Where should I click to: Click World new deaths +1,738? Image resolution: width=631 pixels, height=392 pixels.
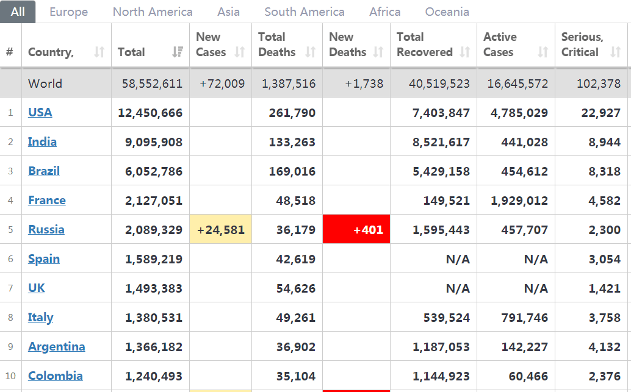(364, 84)
